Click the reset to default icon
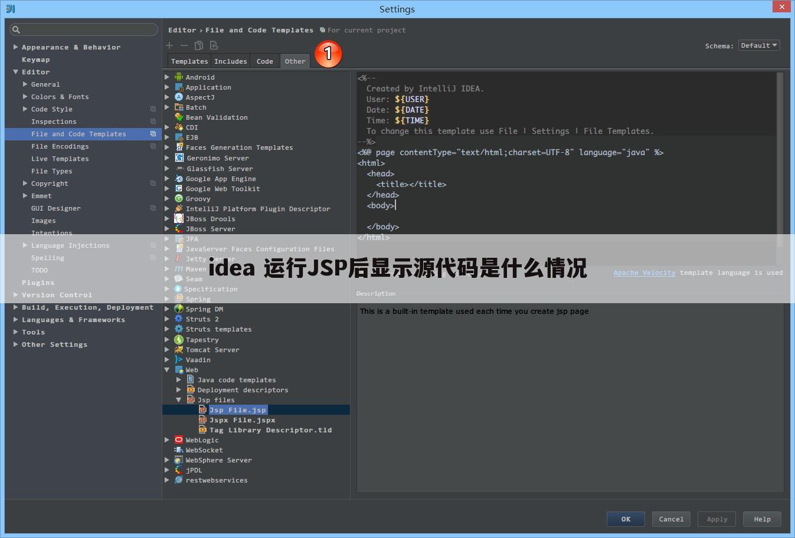Screen dimensions: 795x538 coord(214,45)
